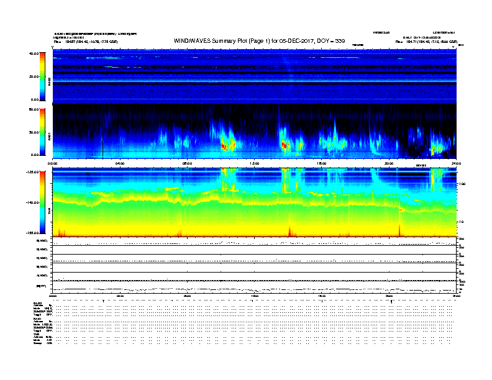Select the 60.00 label on RAD1 color scale
The image size is (492, 380).
click(x=34, y=109)
